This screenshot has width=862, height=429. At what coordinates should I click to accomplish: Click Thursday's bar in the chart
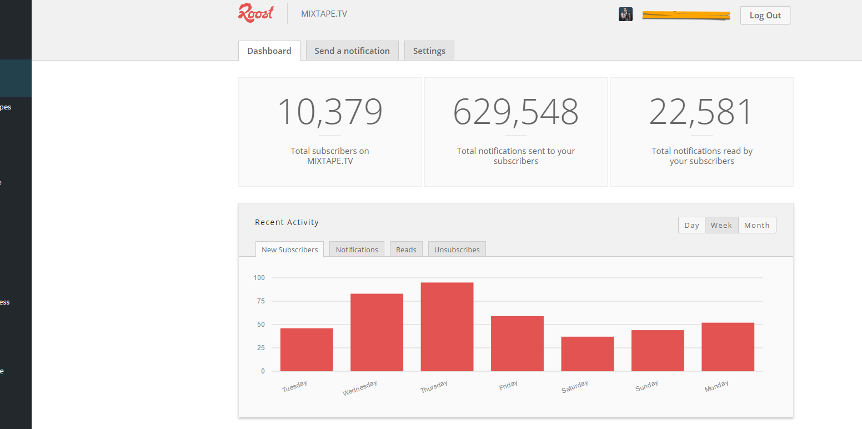(447, 325)
